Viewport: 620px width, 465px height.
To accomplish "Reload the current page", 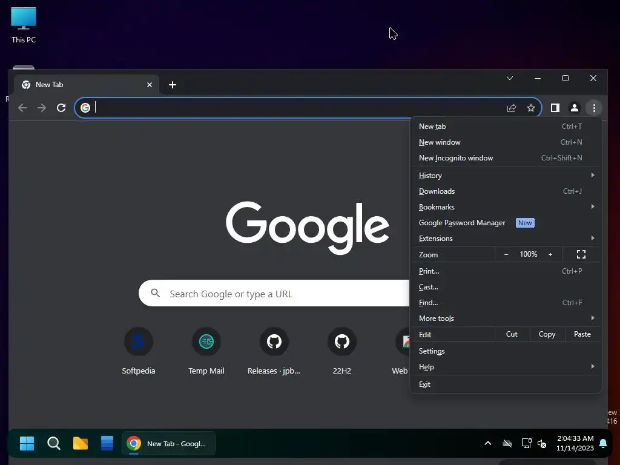I will point(61,108).
